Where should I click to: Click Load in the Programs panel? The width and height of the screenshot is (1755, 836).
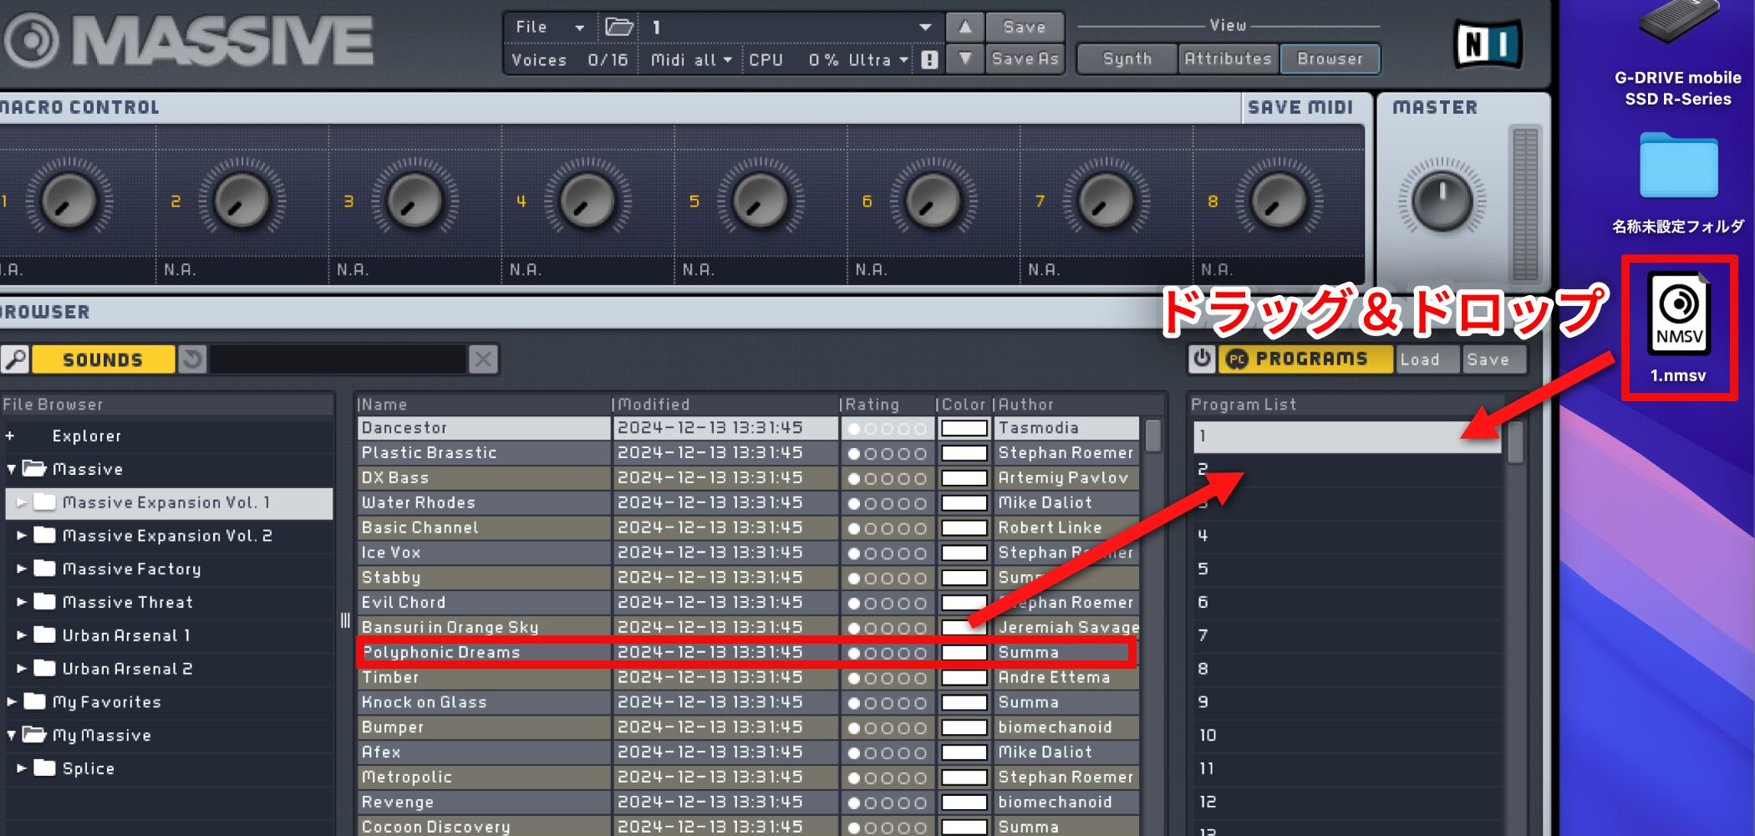[1426, 359]
